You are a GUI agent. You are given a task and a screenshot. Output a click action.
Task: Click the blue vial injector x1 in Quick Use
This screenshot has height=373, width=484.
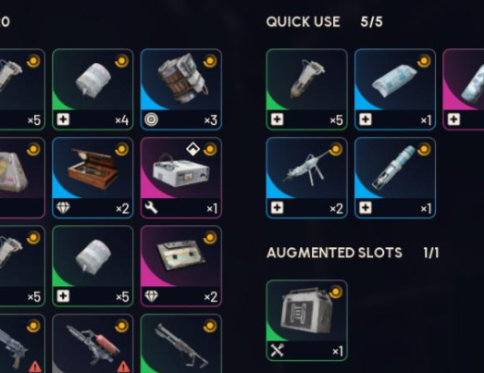[x=395, y=178]
